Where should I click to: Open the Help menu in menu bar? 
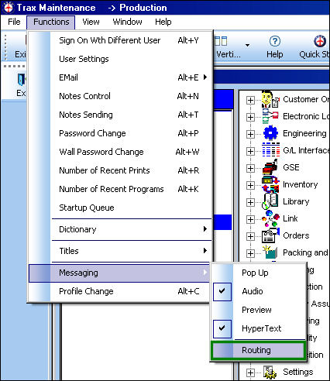click(x=163, y=22)
